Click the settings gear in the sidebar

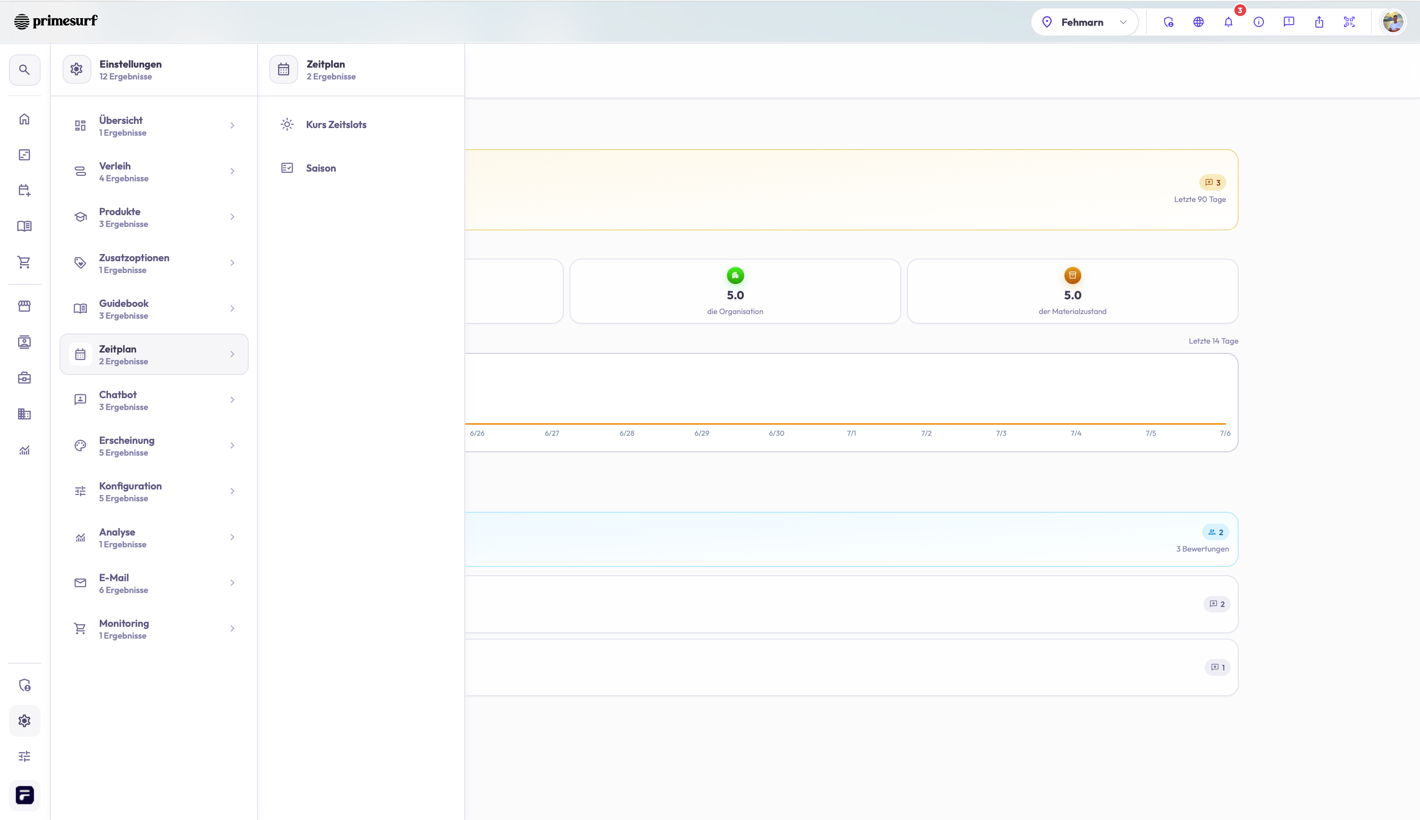tap(24, 720)
